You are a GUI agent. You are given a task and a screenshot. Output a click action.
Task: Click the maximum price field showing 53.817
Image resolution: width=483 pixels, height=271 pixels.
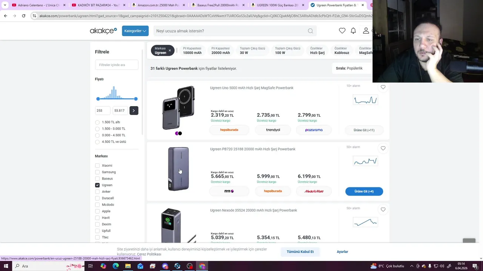[x=120, y=110]
